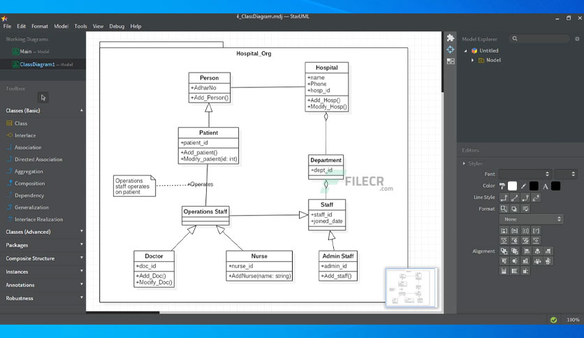Pick the white fill color swatch
Screen dimensions: 584x338
513,186
